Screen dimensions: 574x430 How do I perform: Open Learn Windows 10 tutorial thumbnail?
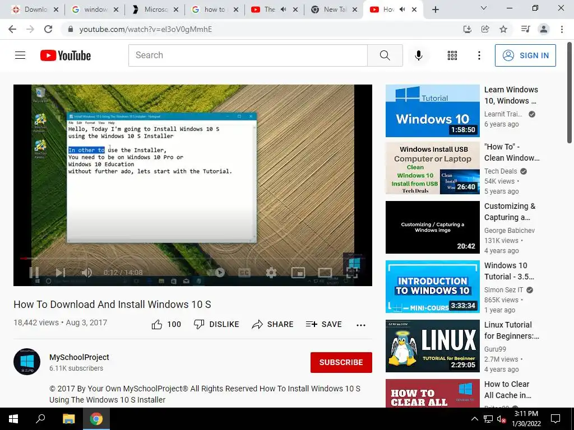click(x=432, y=111)
